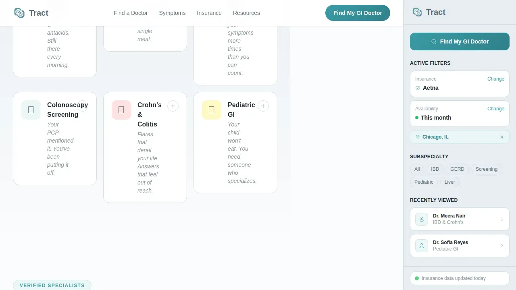The height and width of the screenshot is (290, 516).
Task: Click the Pediatric GI yellow icon
Action: click(x=212, y=110)
